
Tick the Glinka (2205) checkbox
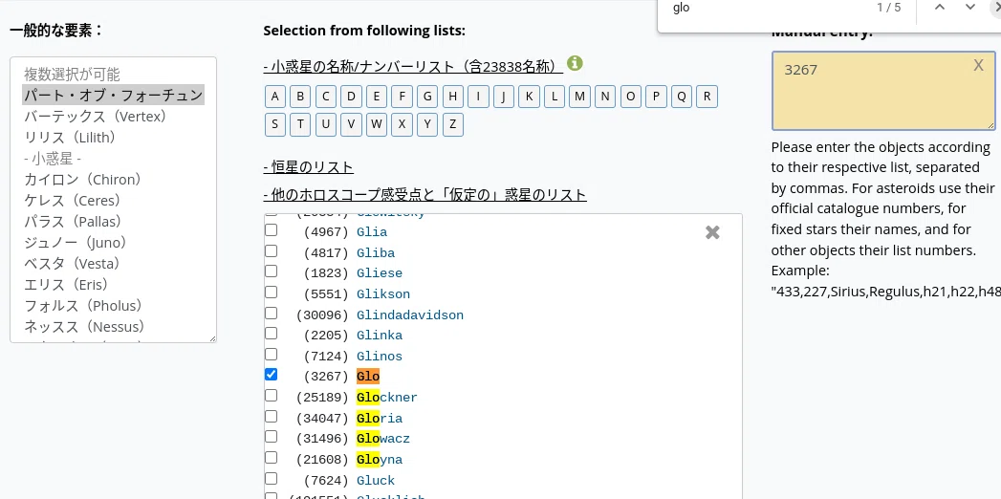272,333
